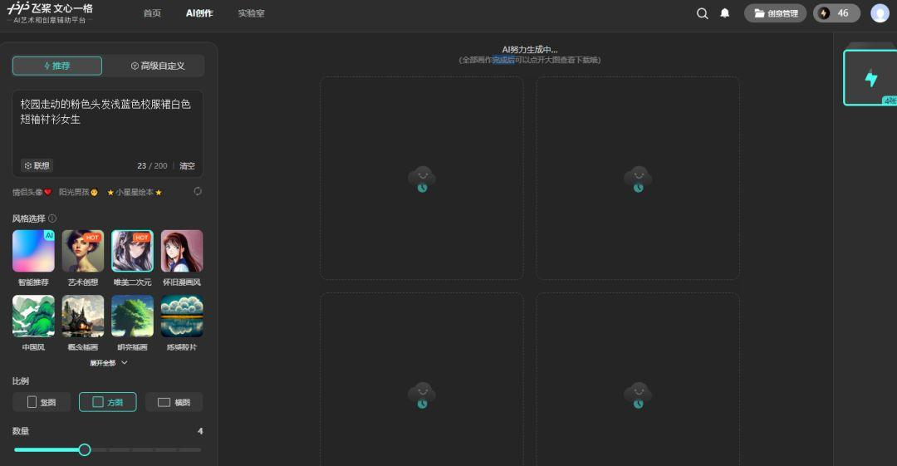Select the 智能推荐 AI style thumbnail
Screen dimensions: 897x466
pos(33,252)
